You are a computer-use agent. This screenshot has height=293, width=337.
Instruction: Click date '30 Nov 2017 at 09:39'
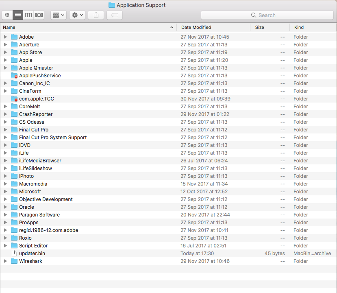tap(205, 99)
